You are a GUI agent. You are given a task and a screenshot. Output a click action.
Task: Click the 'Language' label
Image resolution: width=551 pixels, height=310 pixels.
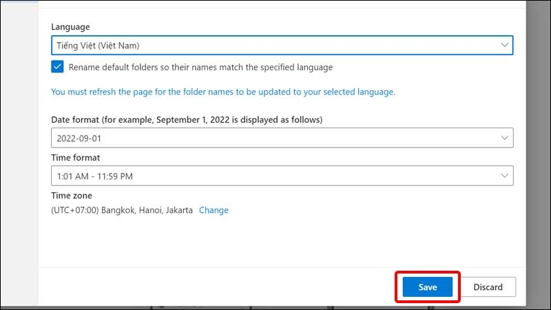click(70, 27)
